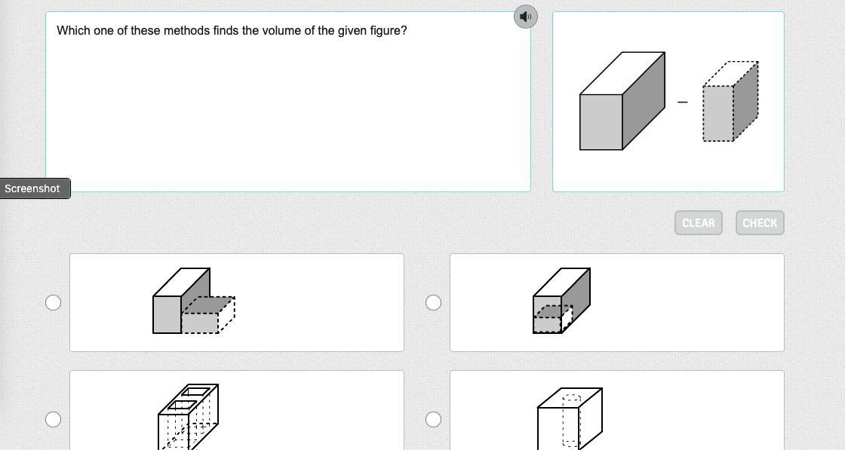Click the minus sign between the two boxes
845x450 pixels.
(x=683, y=102)
